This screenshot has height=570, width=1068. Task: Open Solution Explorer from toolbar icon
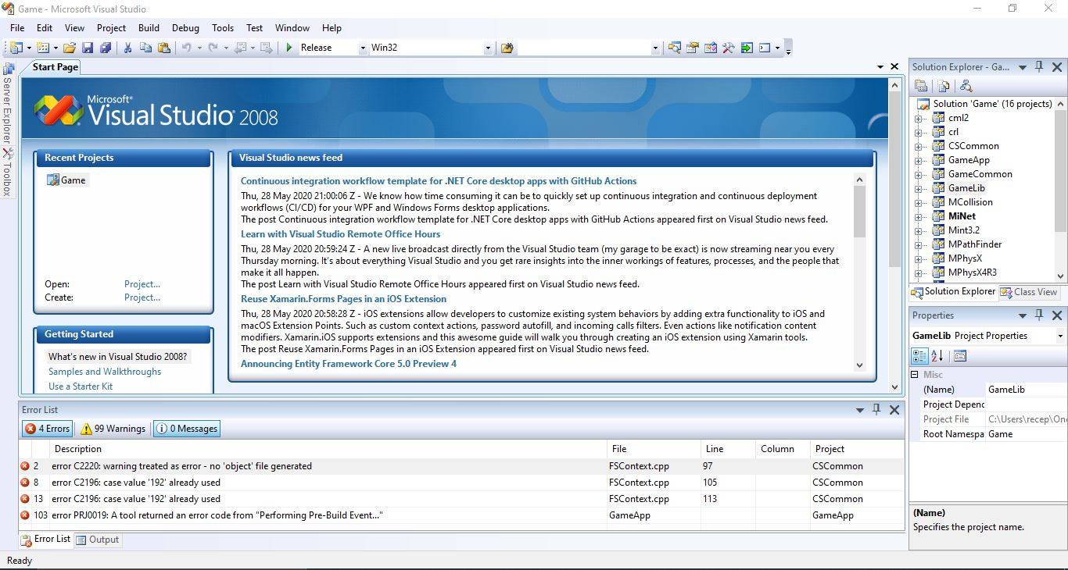(x=674, y=48)
